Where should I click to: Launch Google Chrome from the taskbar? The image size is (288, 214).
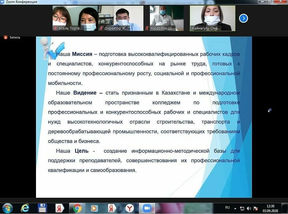pyautogui.click(x=77, y=208)
